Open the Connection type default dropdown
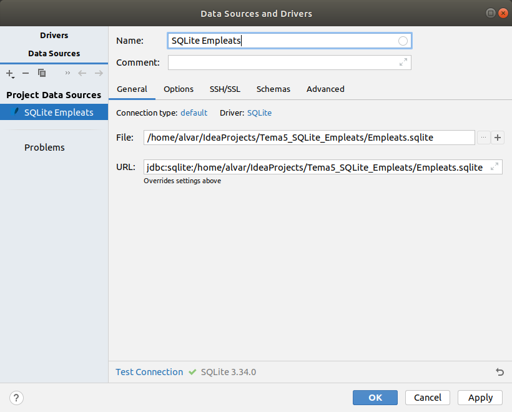Image resolution: width=512 pixels, height=412 pixels. (x=194, y=113)
